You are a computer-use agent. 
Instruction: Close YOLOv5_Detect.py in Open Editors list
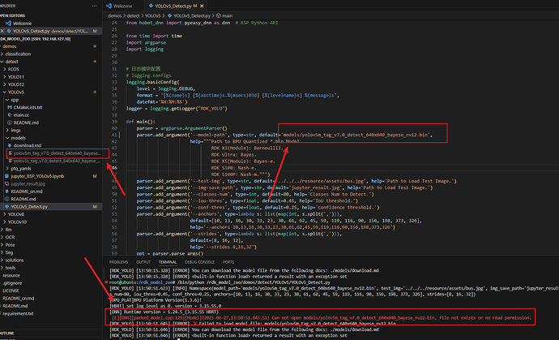(2, 31)
